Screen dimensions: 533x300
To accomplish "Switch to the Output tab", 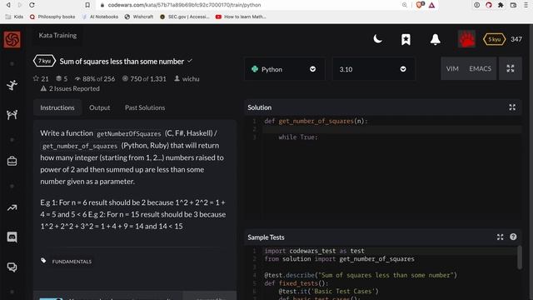I will [100, 107].
